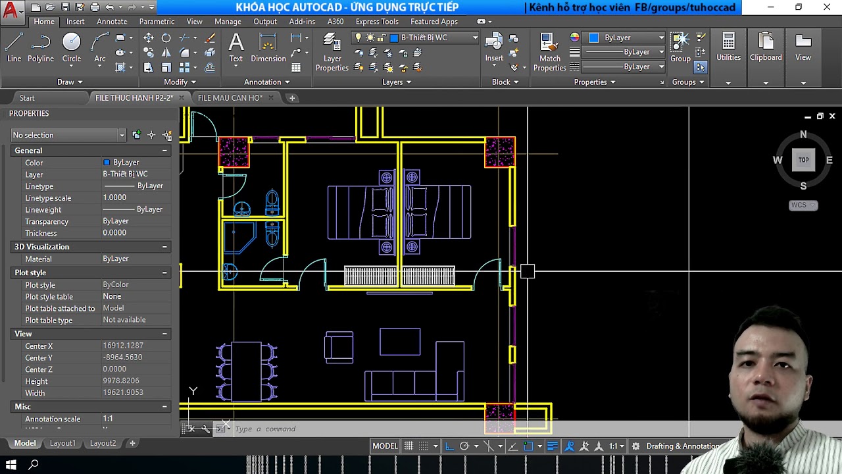Select the Line tool
The width and height of the screenshot is (842, 474).
[x=14, y=48]
